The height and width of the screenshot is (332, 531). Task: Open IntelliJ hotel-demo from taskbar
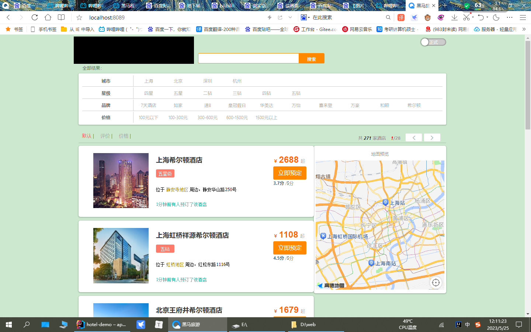(x=102, y=325)
